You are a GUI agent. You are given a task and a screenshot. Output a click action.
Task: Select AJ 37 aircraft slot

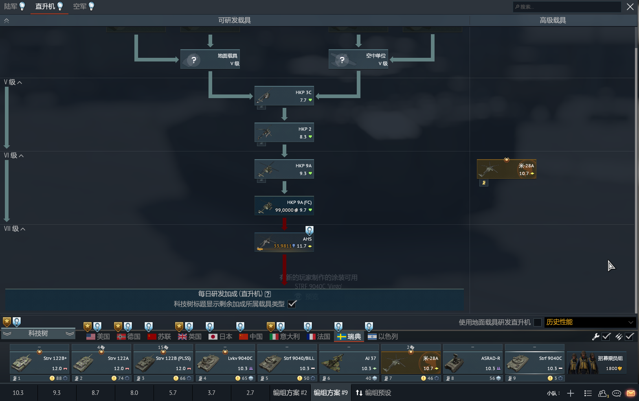(x=349, y=363)
